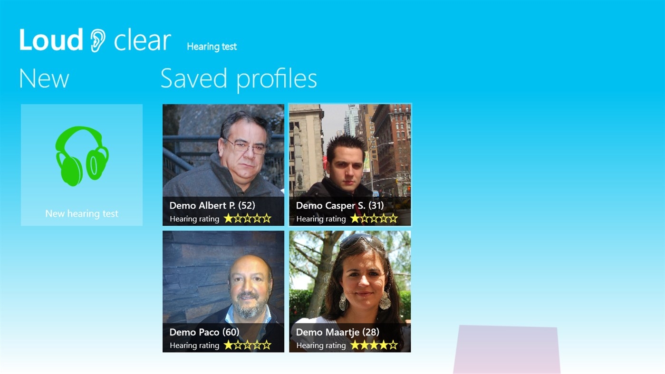Click the New section heading
Image resolution: width=665 pixels, height=374 pixels.
44,79
